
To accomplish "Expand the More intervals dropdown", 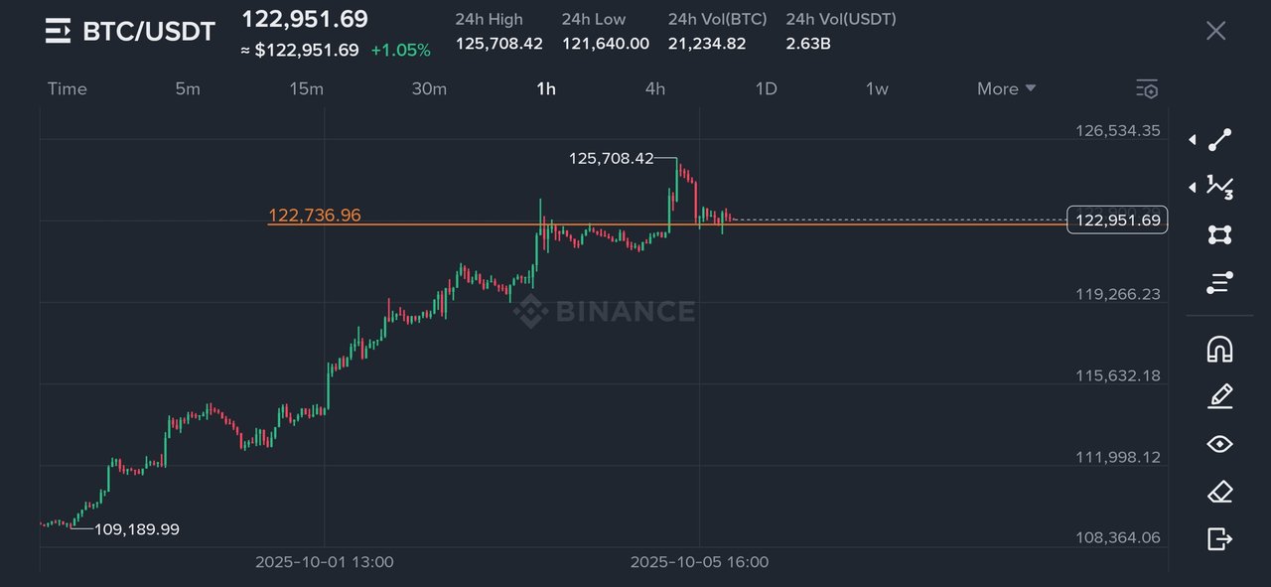I will (1006, 88).
